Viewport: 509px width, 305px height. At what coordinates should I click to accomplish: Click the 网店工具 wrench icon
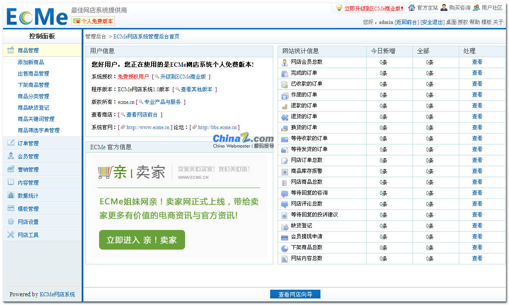tap(11, 234)
